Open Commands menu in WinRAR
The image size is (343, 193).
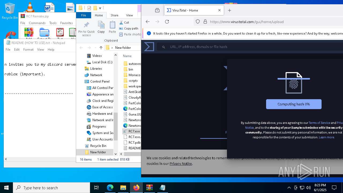pos(37,23)
